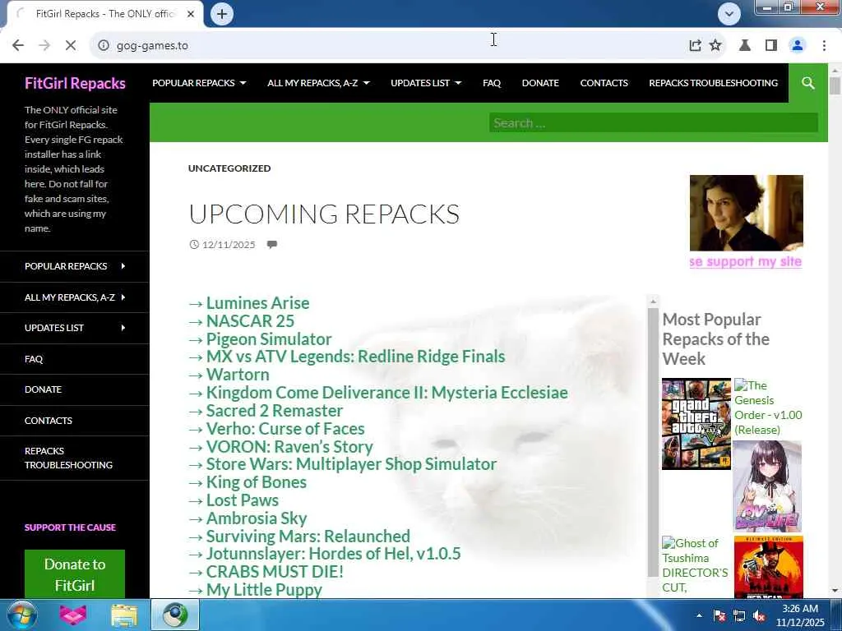
Task: Open the UNCATEGORIZED category link
Action: [x=229, y=168]
